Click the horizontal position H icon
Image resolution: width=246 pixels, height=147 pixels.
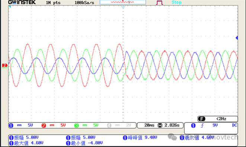pos(160,125)
